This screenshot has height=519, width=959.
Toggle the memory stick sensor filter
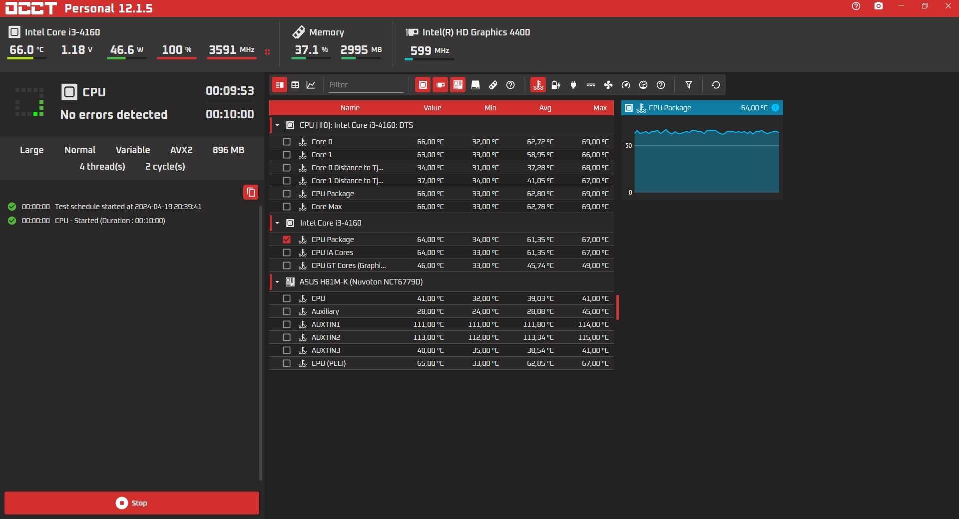[493, 85]
